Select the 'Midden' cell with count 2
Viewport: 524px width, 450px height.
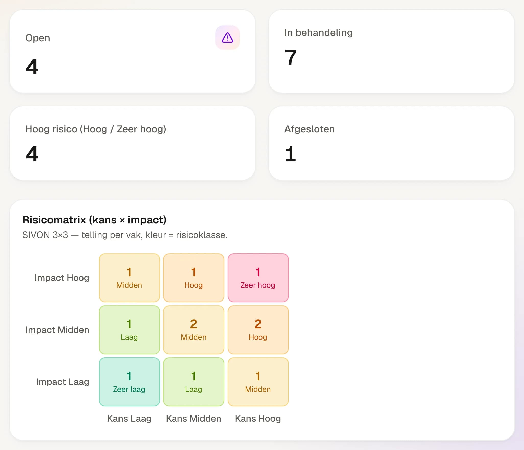click(194, 330)
